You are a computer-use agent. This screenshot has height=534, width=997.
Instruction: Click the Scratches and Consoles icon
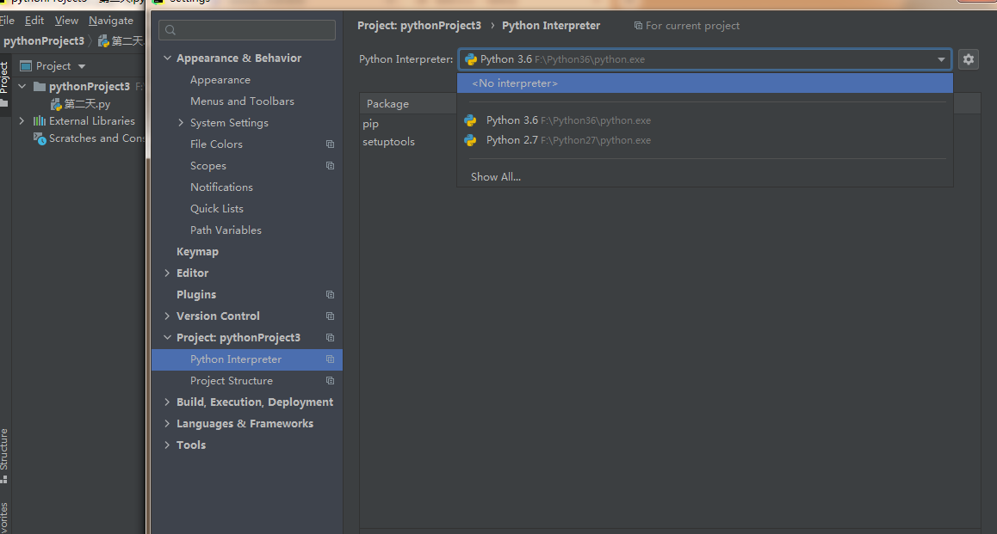pos(40,138)
